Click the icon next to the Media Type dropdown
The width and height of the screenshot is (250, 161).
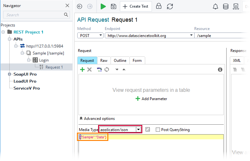(148, 129)
